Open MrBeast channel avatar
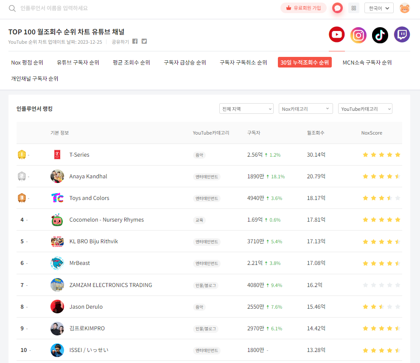 coord(57,263)
